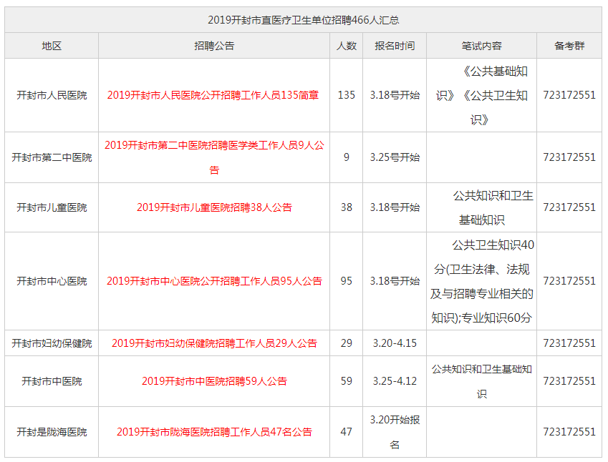This screenshot has height=462, width=608.
Task: Click the 地区 column header
Action: tap(52, 46)
